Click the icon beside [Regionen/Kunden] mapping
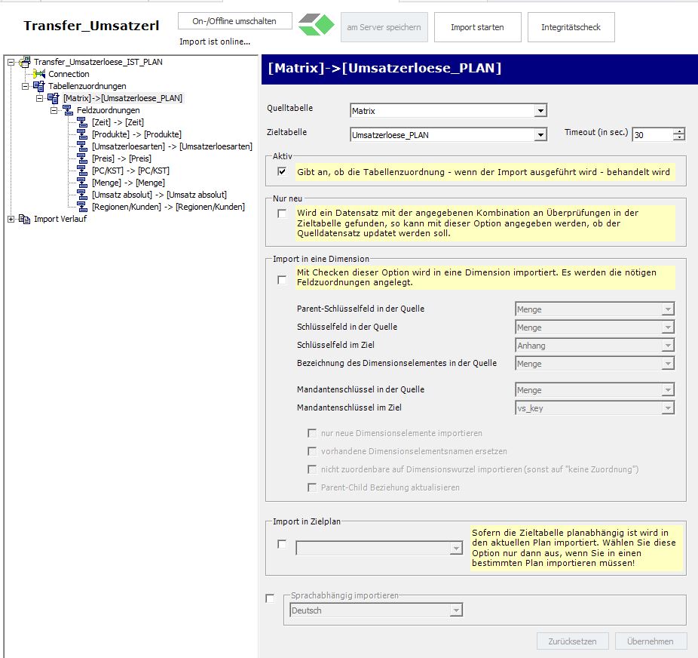This screenshot has width=698, height=658. (x=82, y=207)
